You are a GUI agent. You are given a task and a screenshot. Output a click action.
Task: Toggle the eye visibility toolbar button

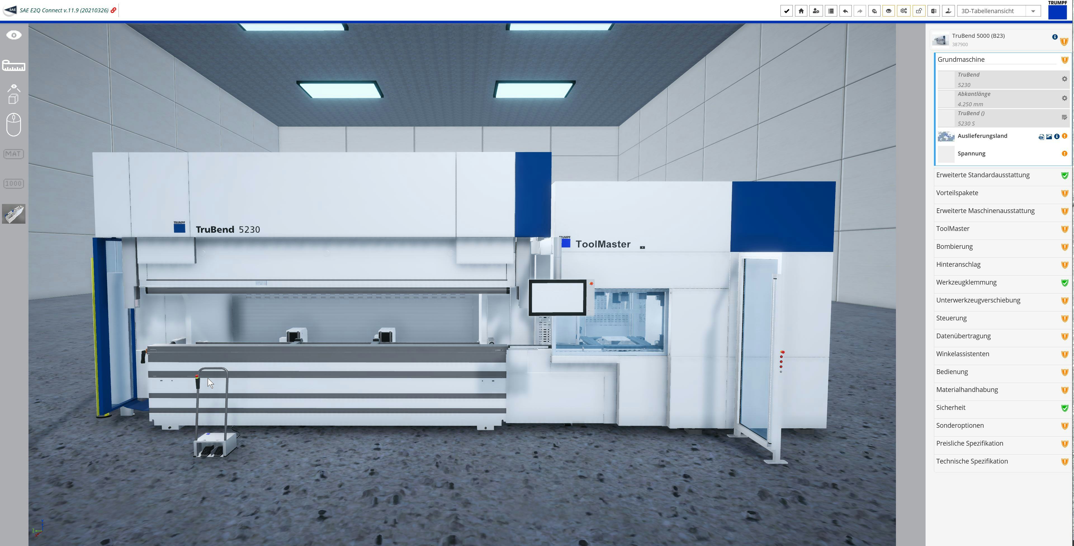pos(888,11)
